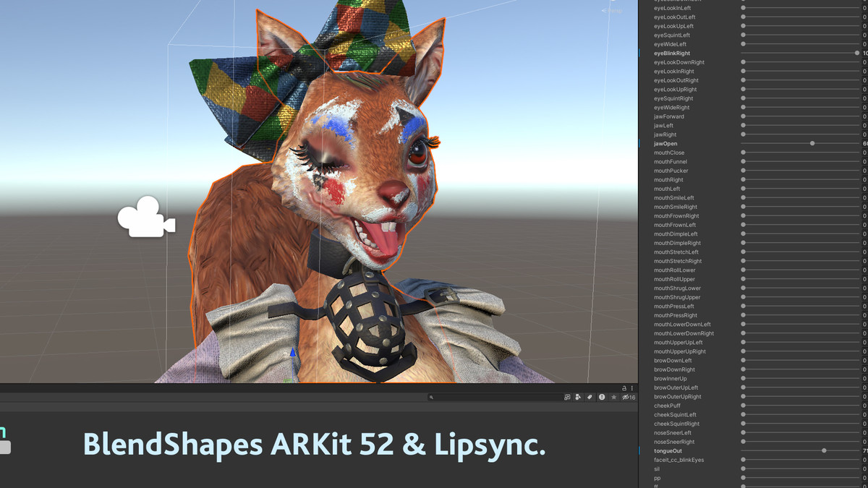The height and width of the screenshot is (488, 868).
Task: Open the panel's three-dot options menu
Action: point(632,388)
